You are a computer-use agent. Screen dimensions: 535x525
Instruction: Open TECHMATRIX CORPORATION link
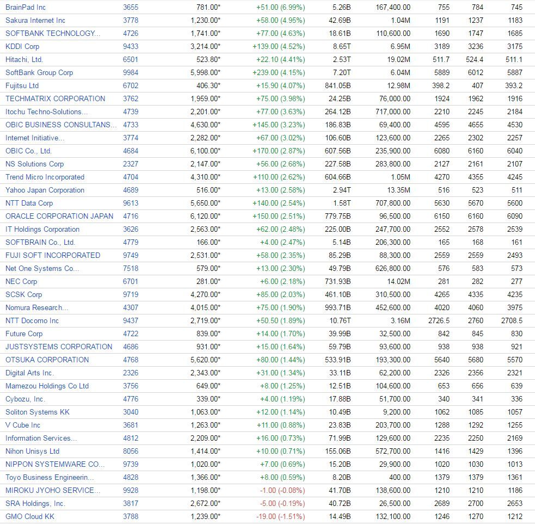56,98
